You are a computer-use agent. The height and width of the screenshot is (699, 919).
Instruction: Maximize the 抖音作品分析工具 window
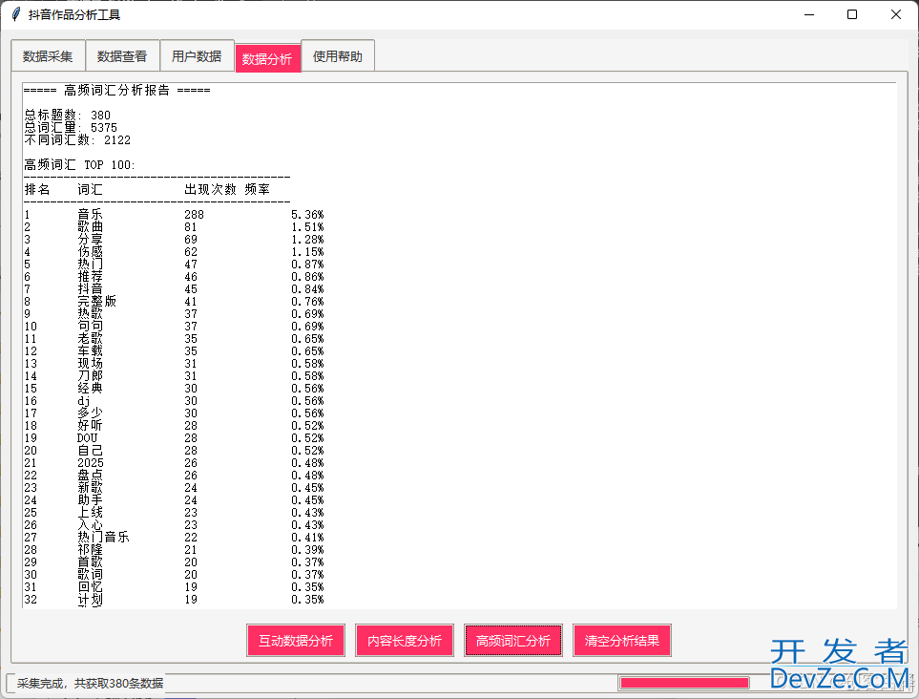pyautogui.click(x=852, y=14)
